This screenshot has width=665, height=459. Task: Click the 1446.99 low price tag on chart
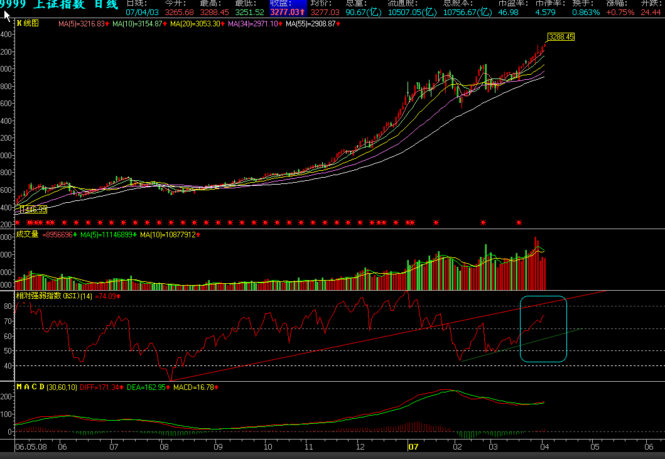pyautogui.click(x=33, y=209)
